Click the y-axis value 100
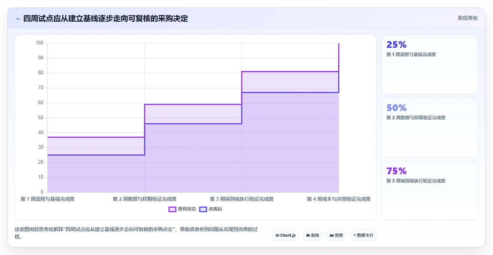The height and width of the screenshot is (255, 493). coord(39,43)
